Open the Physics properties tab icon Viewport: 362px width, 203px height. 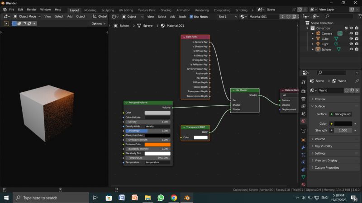click(x=303, y=162)
